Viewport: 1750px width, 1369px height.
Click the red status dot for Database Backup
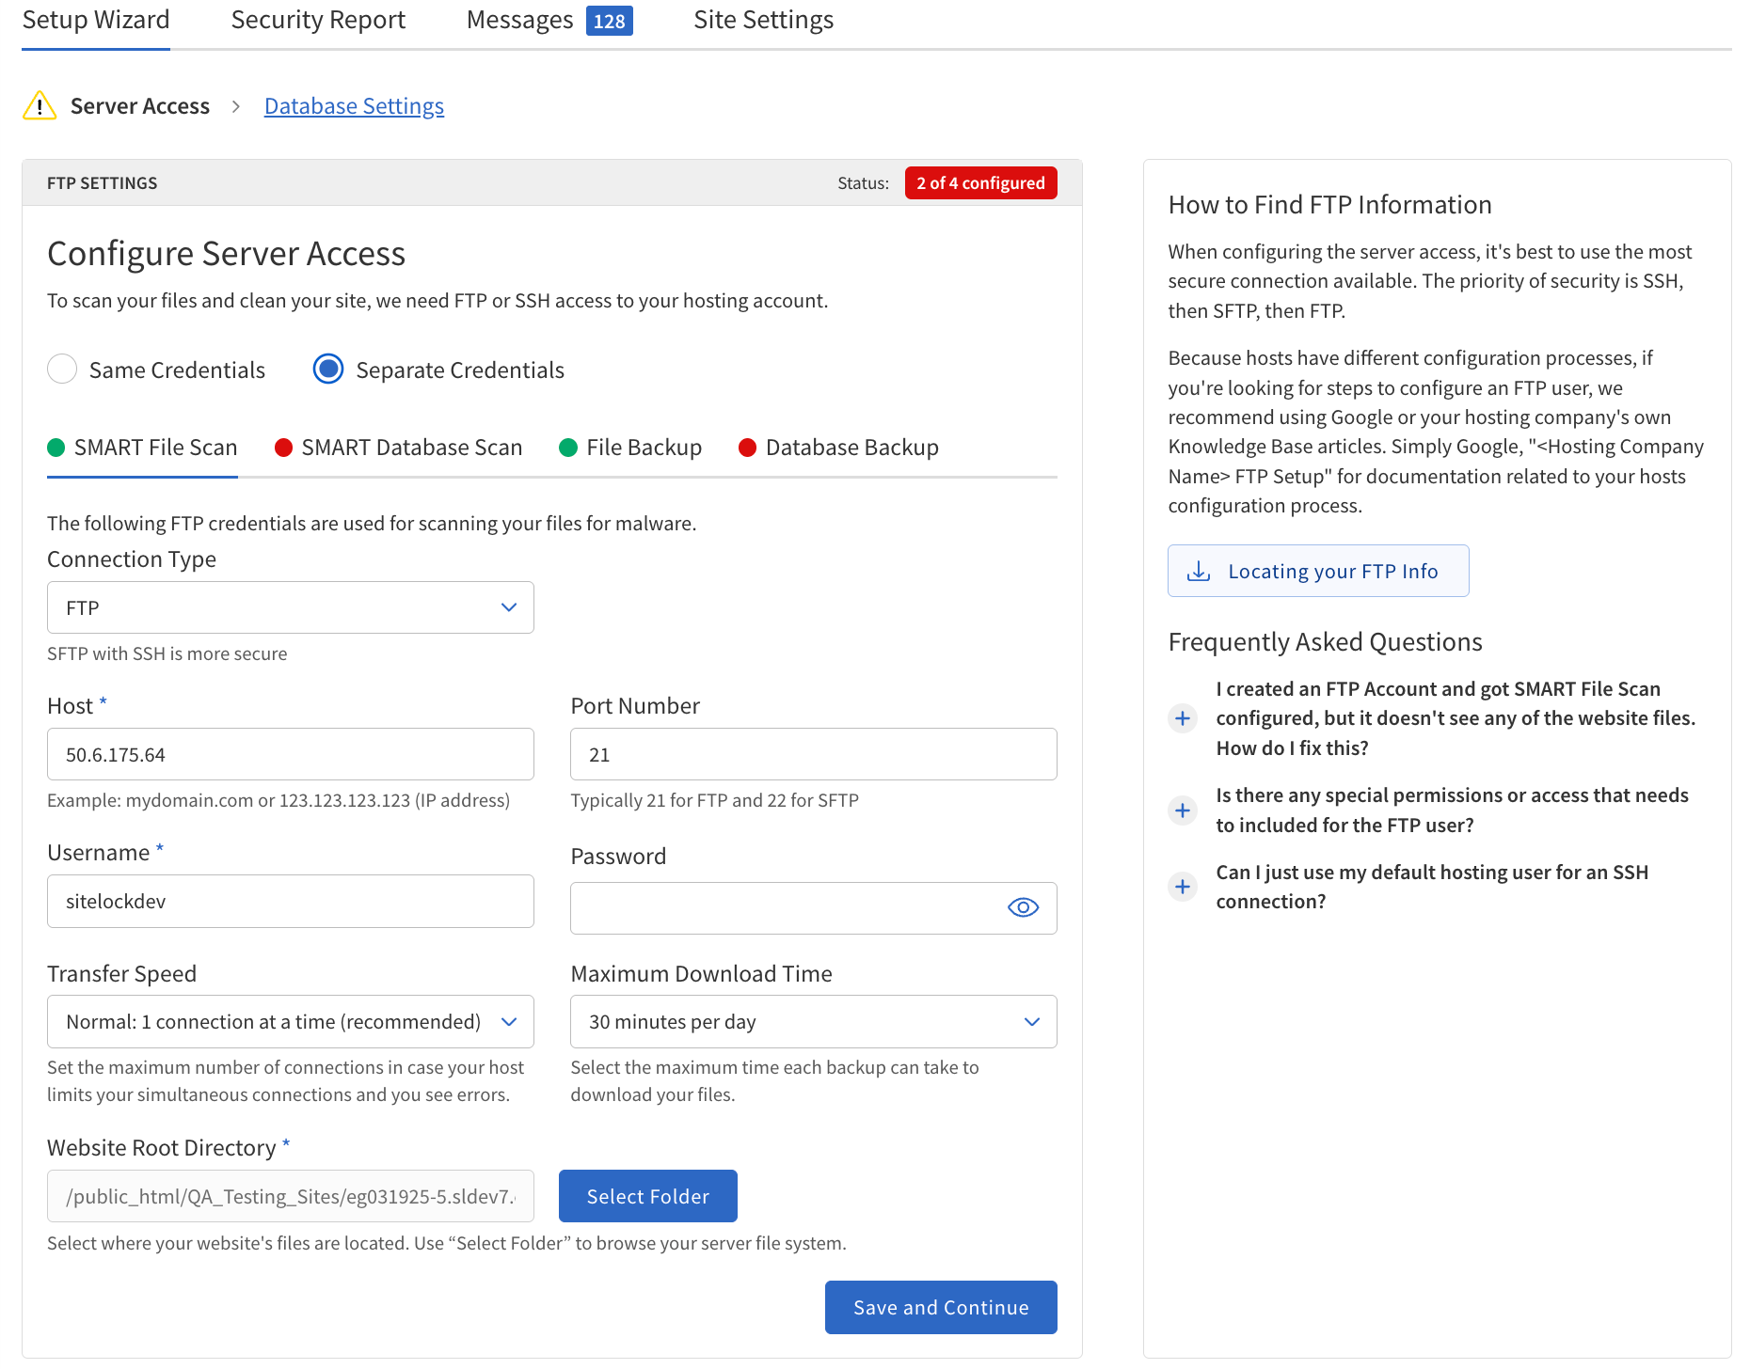(747, 448)
